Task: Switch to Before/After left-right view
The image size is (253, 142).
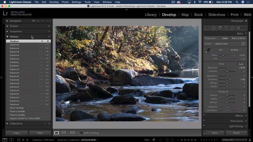Action: [63, 133]
